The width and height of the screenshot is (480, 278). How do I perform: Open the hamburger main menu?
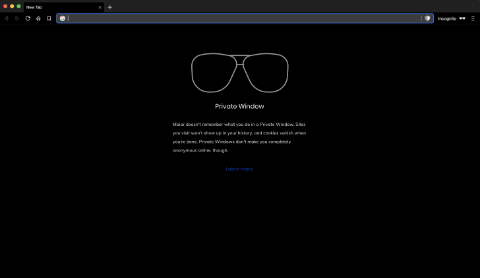point(473,18)
